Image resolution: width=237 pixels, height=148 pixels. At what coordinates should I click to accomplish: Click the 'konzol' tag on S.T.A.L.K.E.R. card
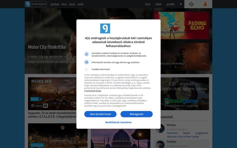pyautogui.click(x=35, y=99)
